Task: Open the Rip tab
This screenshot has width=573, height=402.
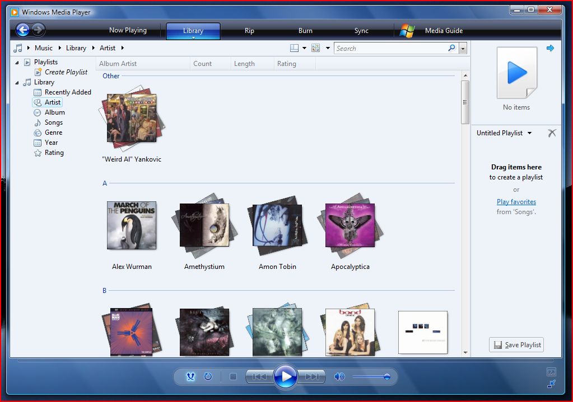Action: click(x=249, y=31)
